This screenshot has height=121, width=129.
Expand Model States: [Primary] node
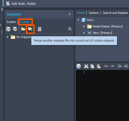pos(84,26)
